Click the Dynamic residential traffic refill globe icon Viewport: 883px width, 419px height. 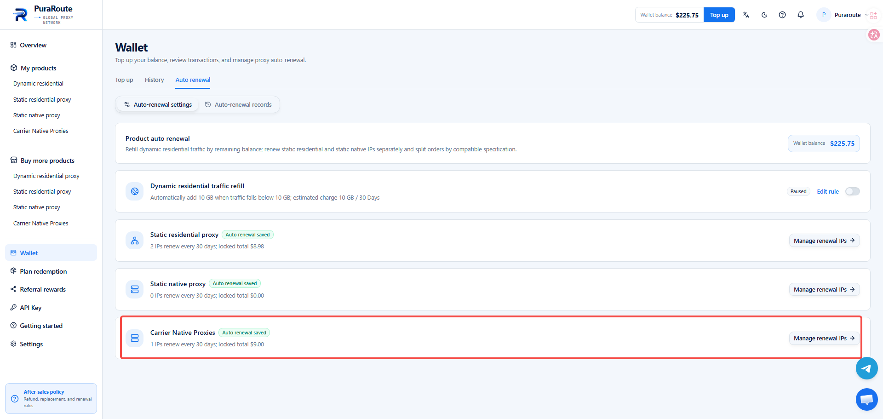click(135, 191)
